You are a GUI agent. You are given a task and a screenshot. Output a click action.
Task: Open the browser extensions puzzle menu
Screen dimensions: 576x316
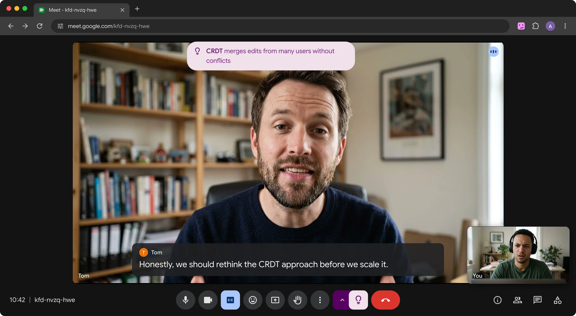pyautogui.click(x=535, y=26)
